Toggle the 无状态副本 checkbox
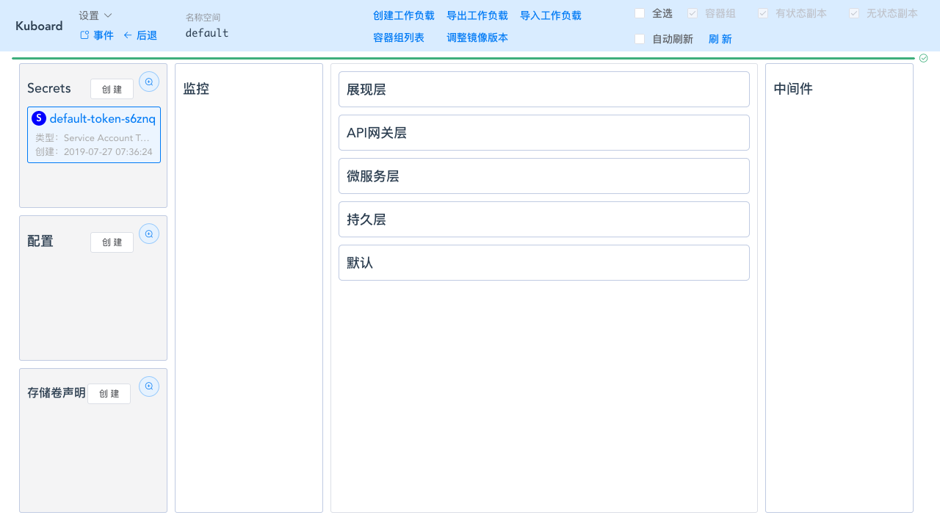Image resolution: width=940 pixels, height=529 pixels. tap(854, 12)
